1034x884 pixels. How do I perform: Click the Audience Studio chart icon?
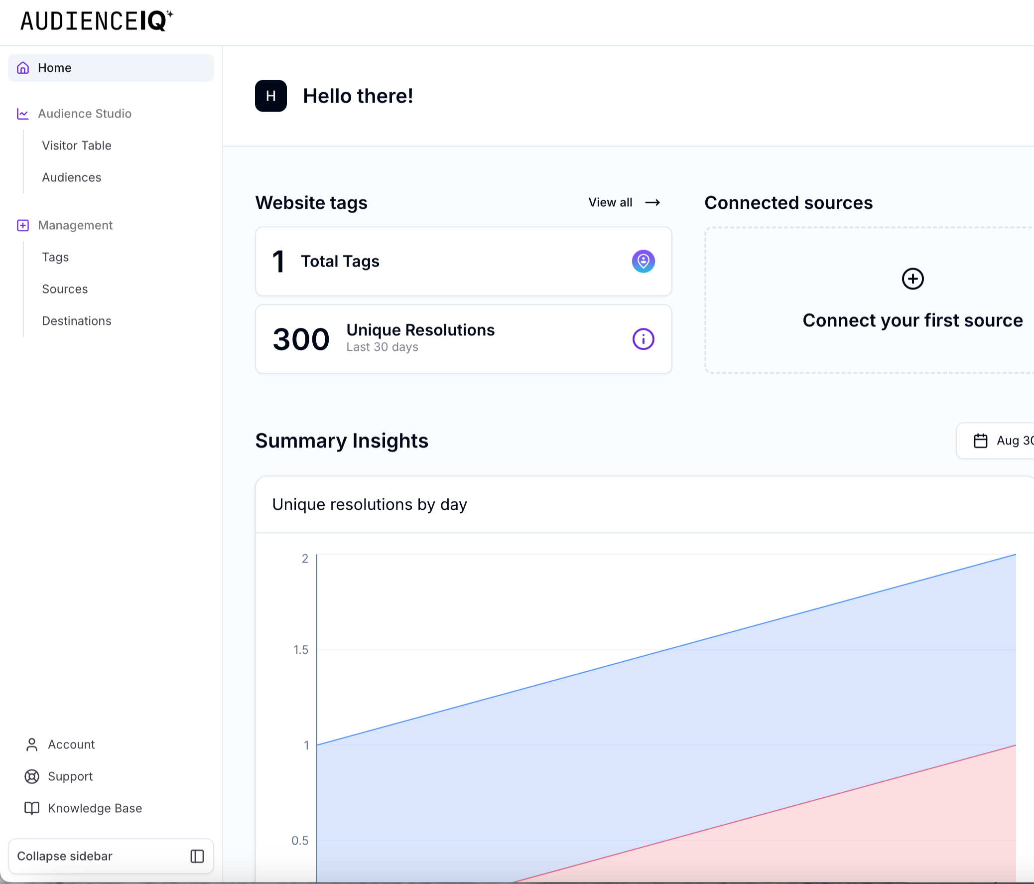tap(23, 114)
